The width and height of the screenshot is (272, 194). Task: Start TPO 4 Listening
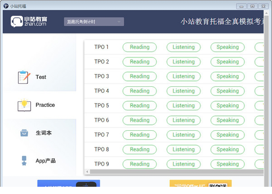point(184,91)
